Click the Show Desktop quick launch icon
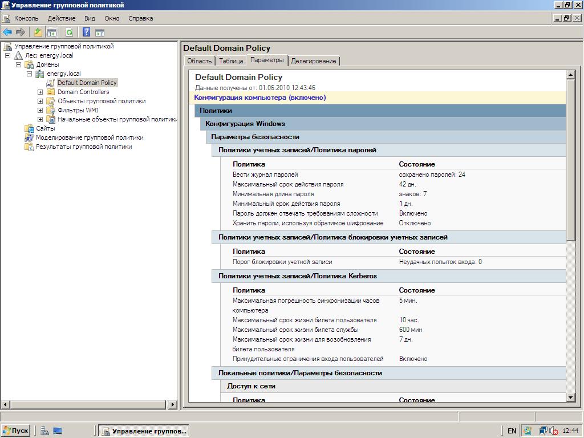The image size is (584, 438). [x=58, y=431]
